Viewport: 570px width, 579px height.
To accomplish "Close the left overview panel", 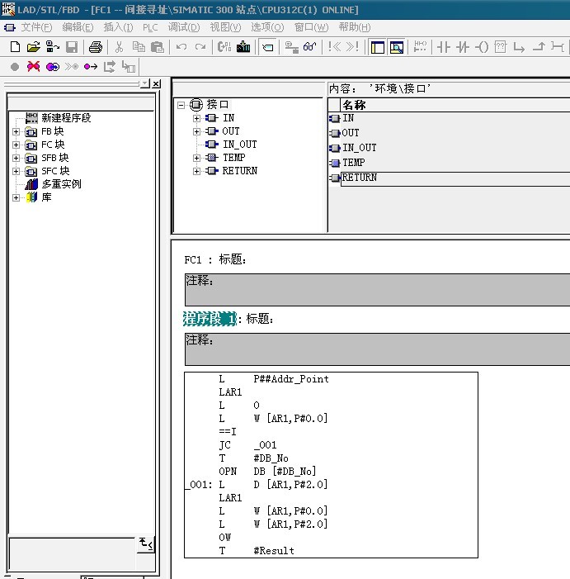I will click(x=156, y=83).
